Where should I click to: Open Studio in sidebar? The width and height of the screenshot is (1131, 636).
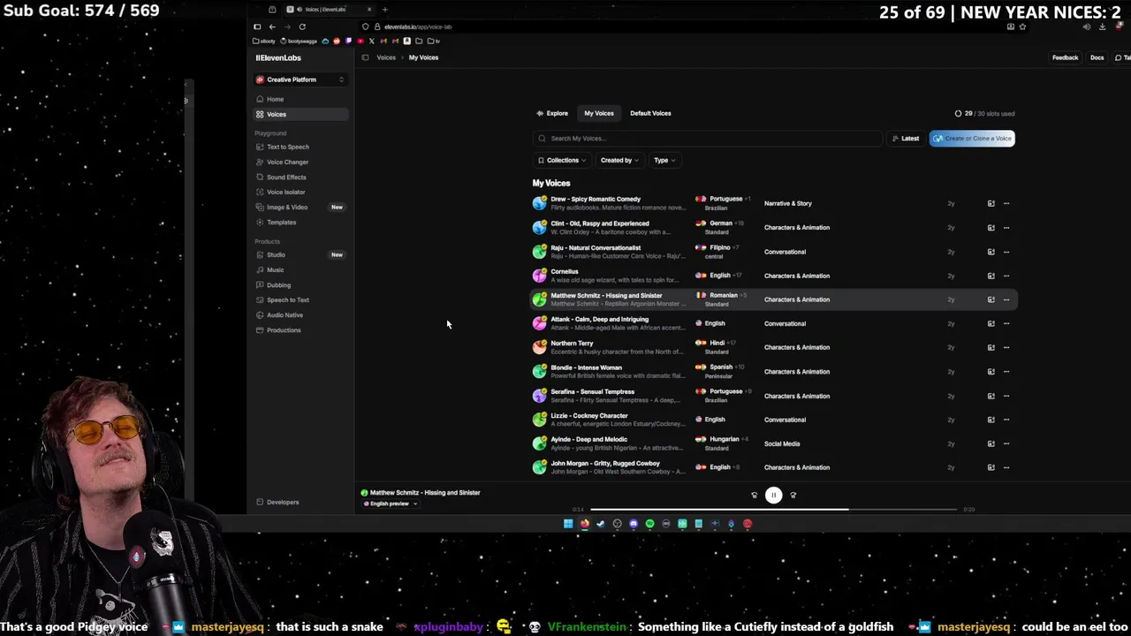point(300,254)
